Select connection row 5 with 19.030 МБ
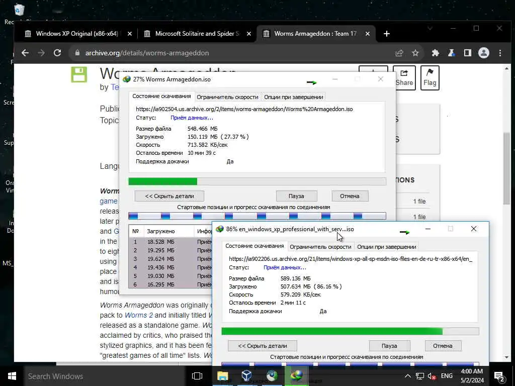This screenshot has height=386, width=515. [170, 276]
